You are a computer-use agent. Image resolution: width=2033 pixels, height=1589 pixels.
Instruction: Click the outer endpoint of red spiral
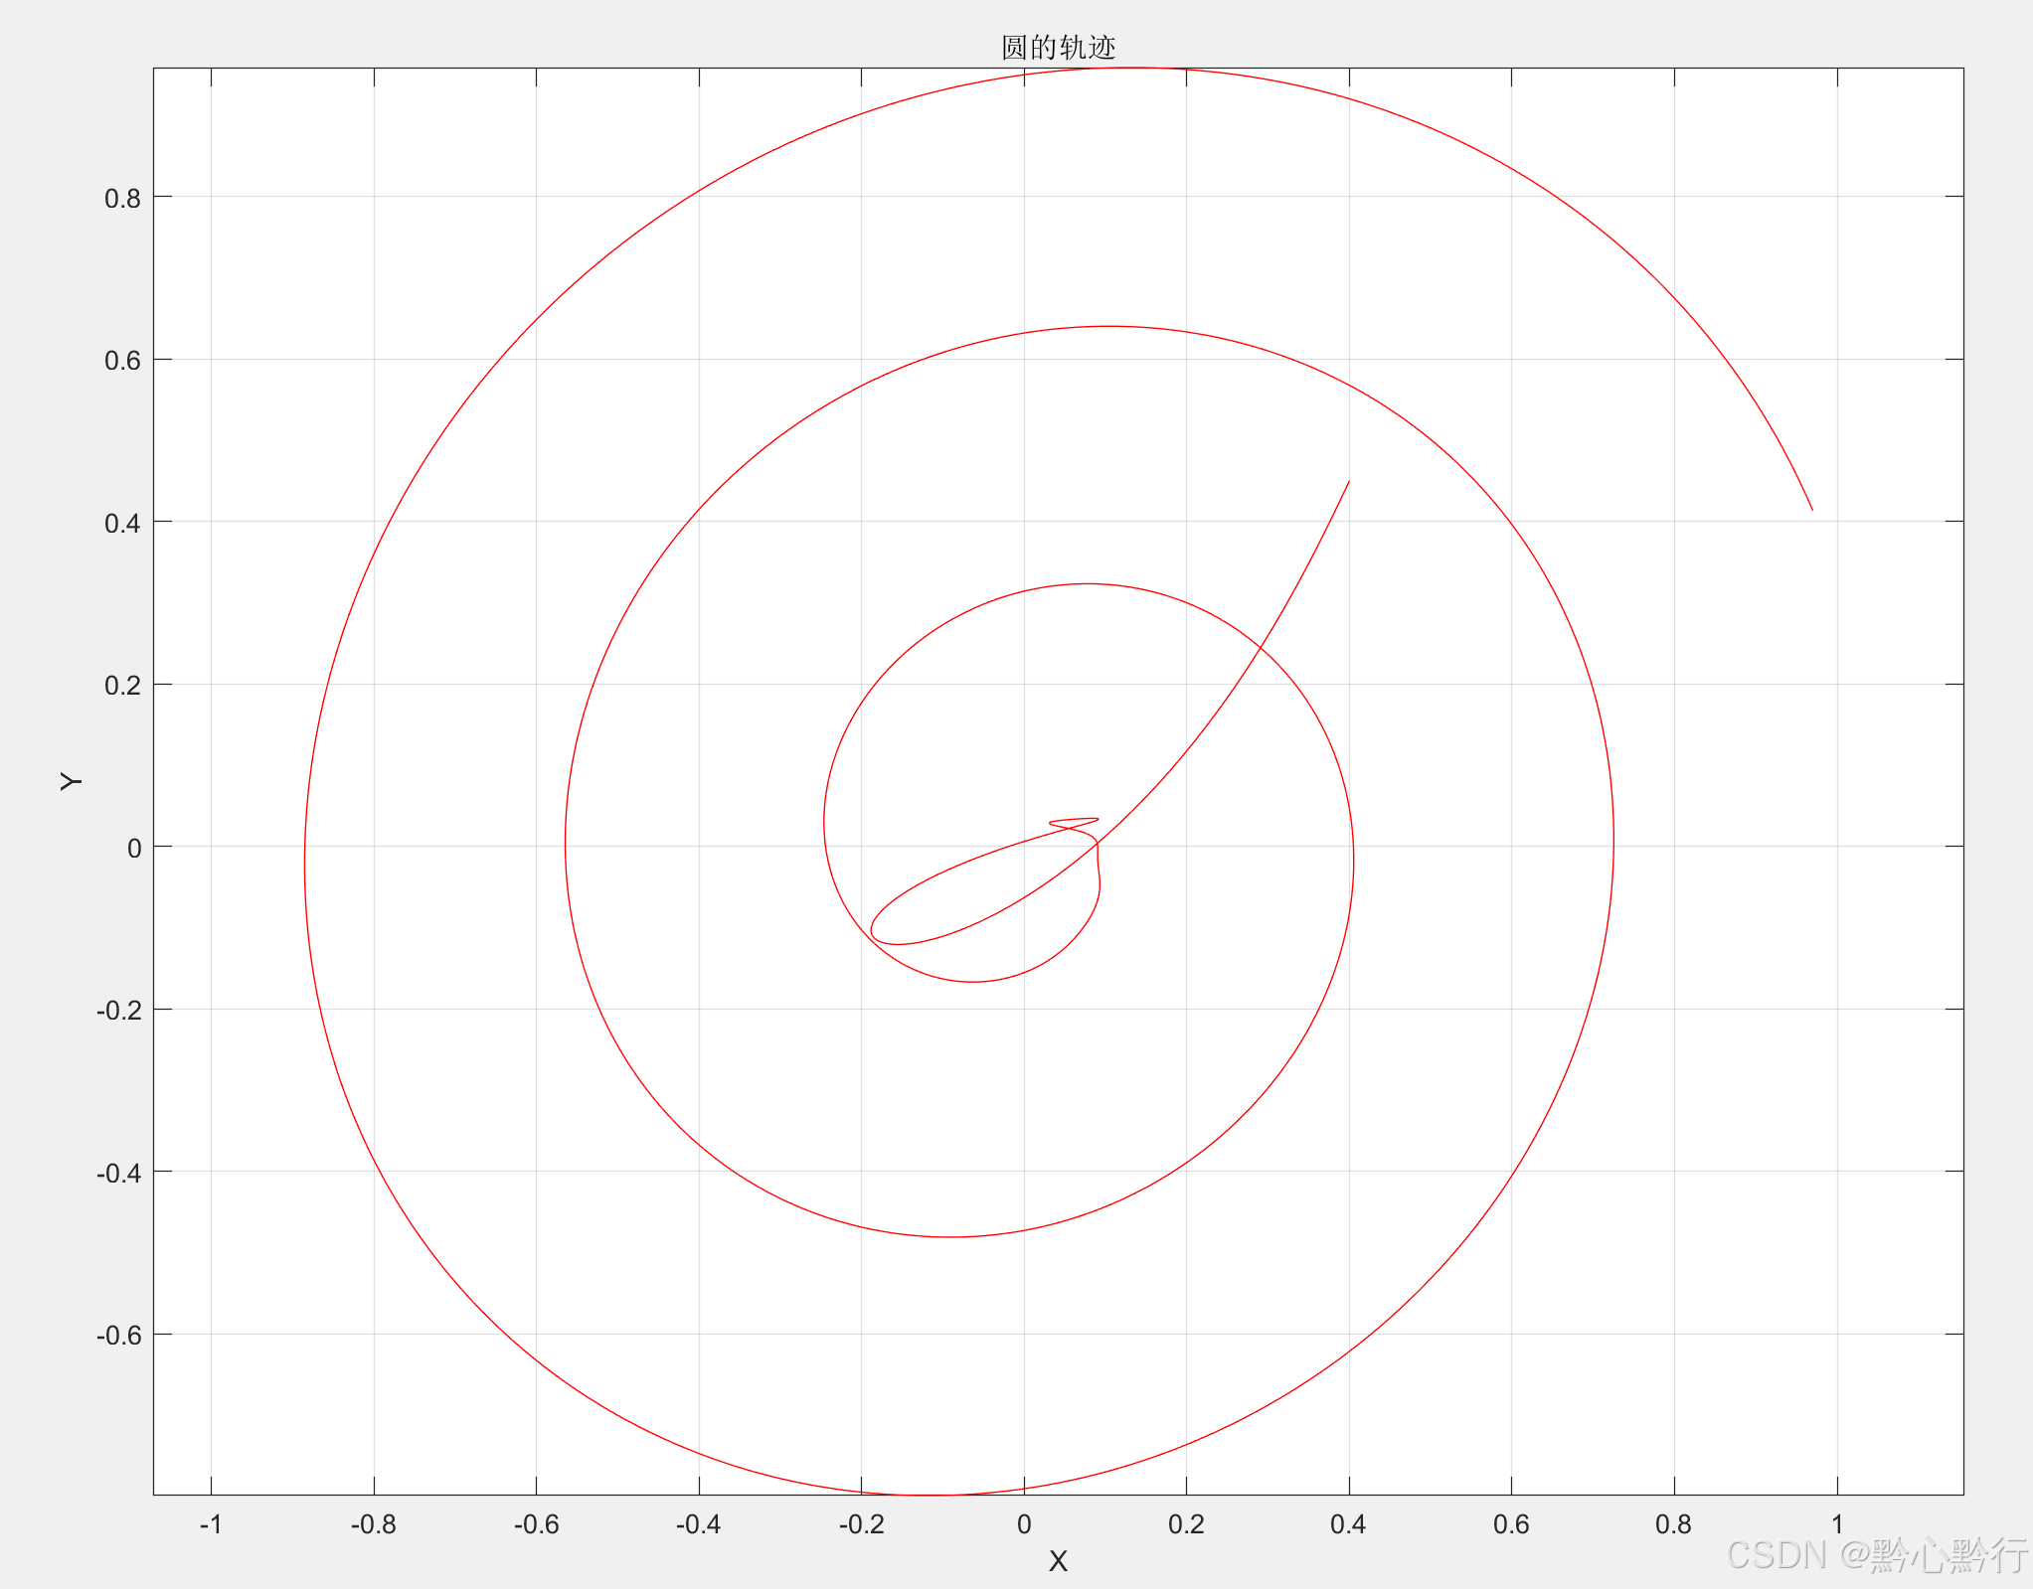tap(1811, 510)
